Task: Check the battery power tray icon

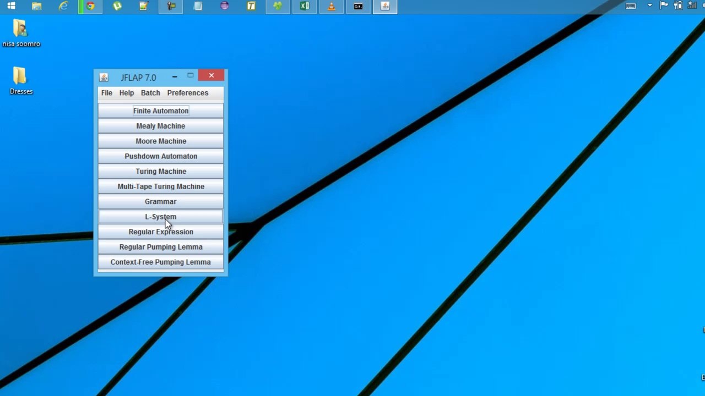Action: coord(678,6)
